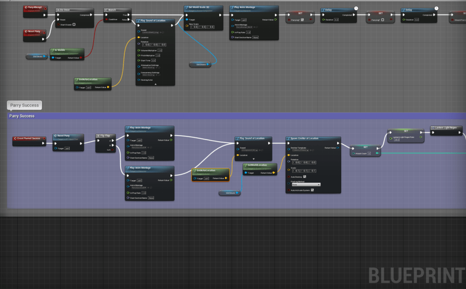Open the Pooling Method dropdown
Viewport: 466px width, 289px height.
pos(305,184)
